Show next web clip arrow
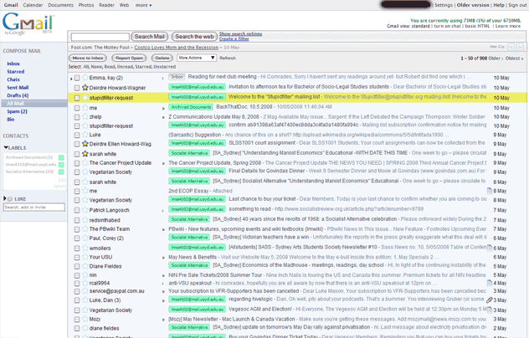The height and width of the screenshot is (338, 529). (520, 47)
